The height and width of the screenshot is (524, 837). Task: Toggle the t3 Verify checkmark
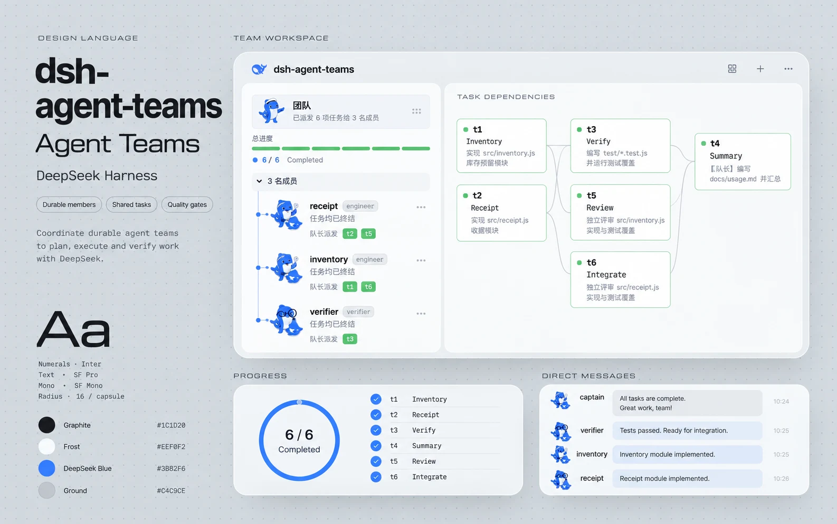(376, 430)
